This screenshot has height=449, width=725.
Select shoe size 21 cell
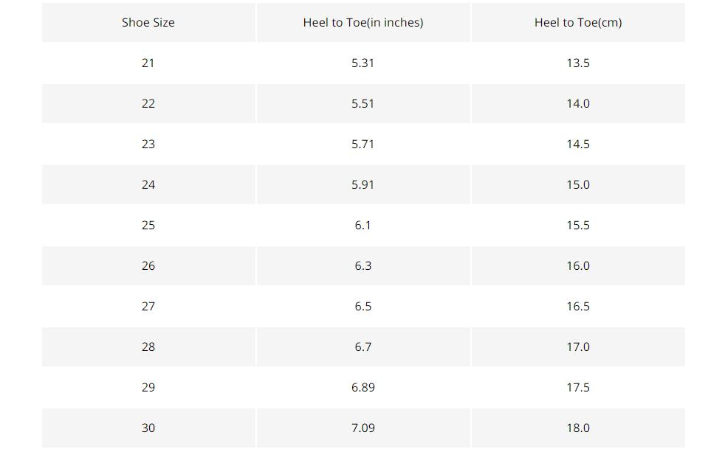pyautogui.click(x=148, y=63)
